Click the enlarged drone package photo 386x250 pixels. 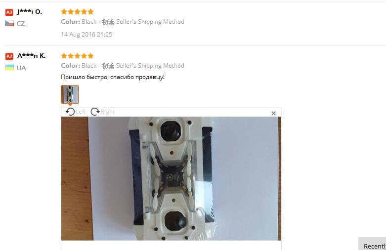171,178
